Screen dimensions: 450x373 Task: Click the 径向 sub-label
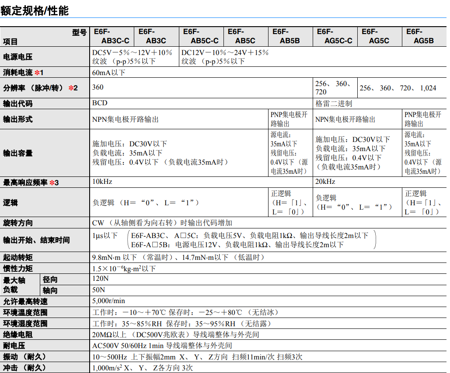click(x=50, y=280)
